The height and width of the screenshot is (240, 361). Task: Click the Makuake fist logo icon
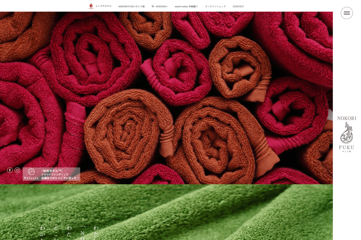[31, 171]
